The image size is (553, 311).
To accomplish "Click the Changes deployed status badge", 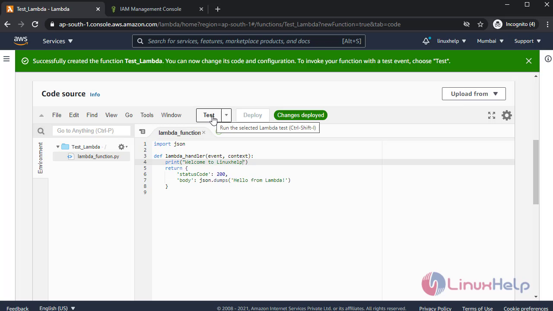I will pyautogui.click(x=301, y=115).
